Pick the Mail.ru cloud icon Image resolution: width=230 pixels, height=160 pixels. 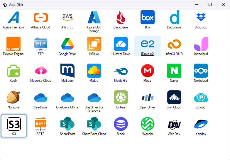coord(94,71)
